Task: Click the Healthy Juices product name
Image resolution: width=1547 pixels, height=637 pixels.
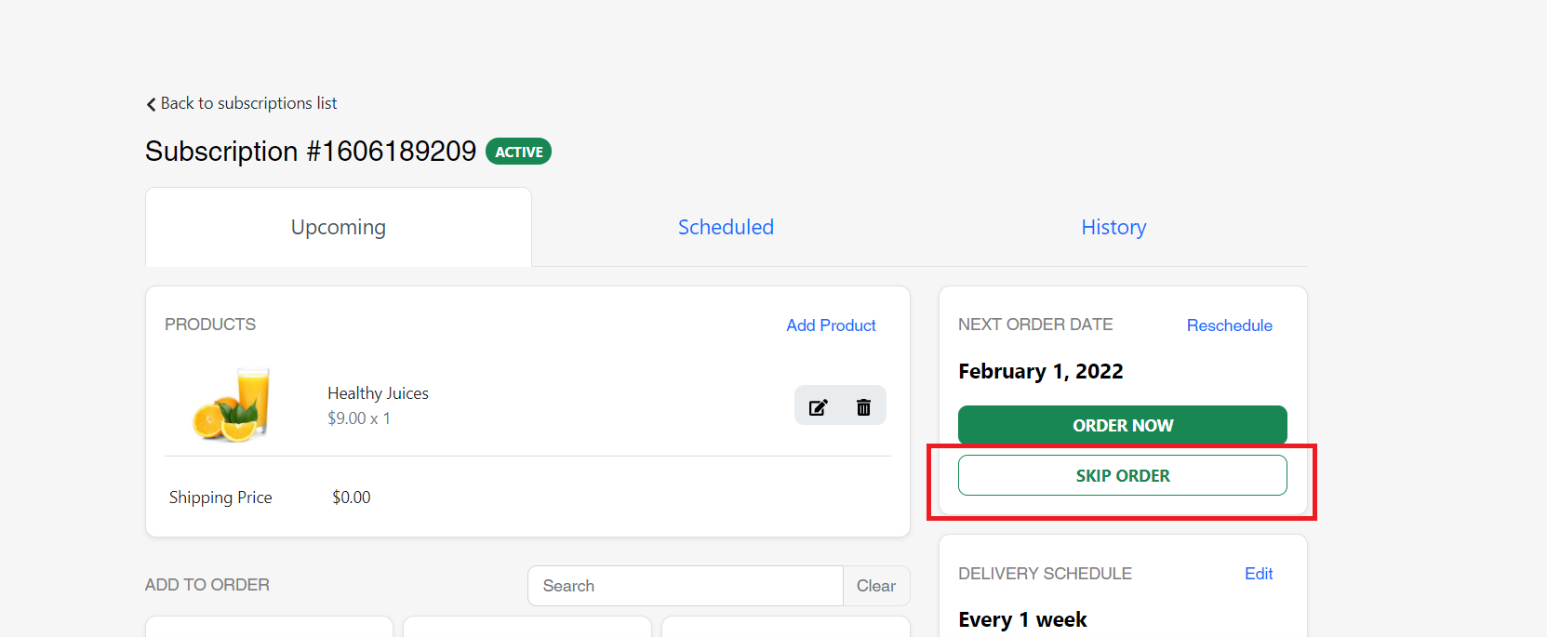Action: [378, 393]
